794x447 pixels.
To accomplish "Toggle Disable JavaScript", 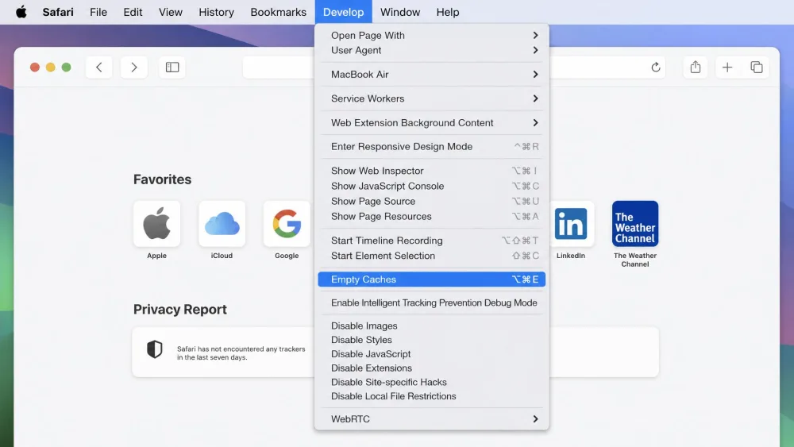I will tap(431, 354).
